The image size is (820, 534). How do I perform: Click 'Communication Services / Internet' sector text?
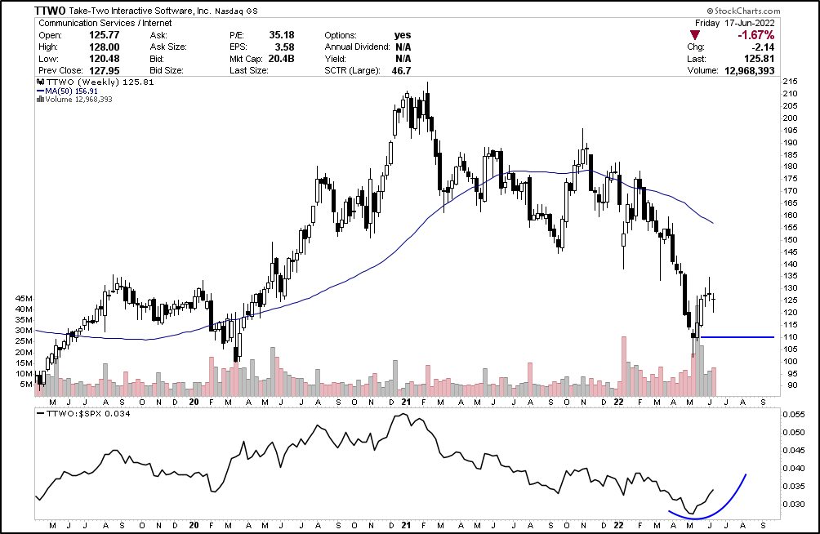[105, 23]
